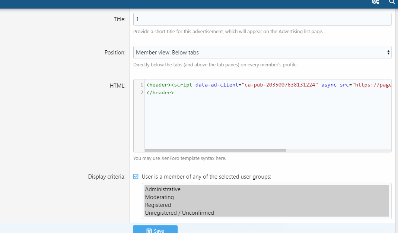398x233 pixels.
Task: Click the floppy disk icon on Save
Action: (149, 231)
